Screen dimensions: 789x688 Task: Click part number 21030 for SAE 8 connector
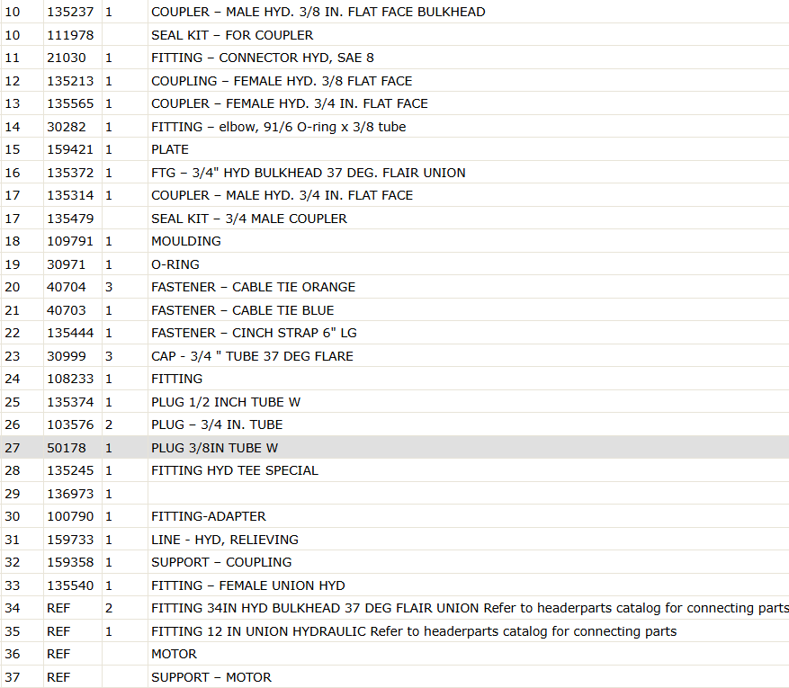(x=66, y=58)
